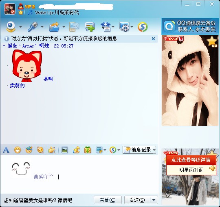This screenshot has height=207, width=220.
Task: Open the send file folder icon
Action: 54,27
